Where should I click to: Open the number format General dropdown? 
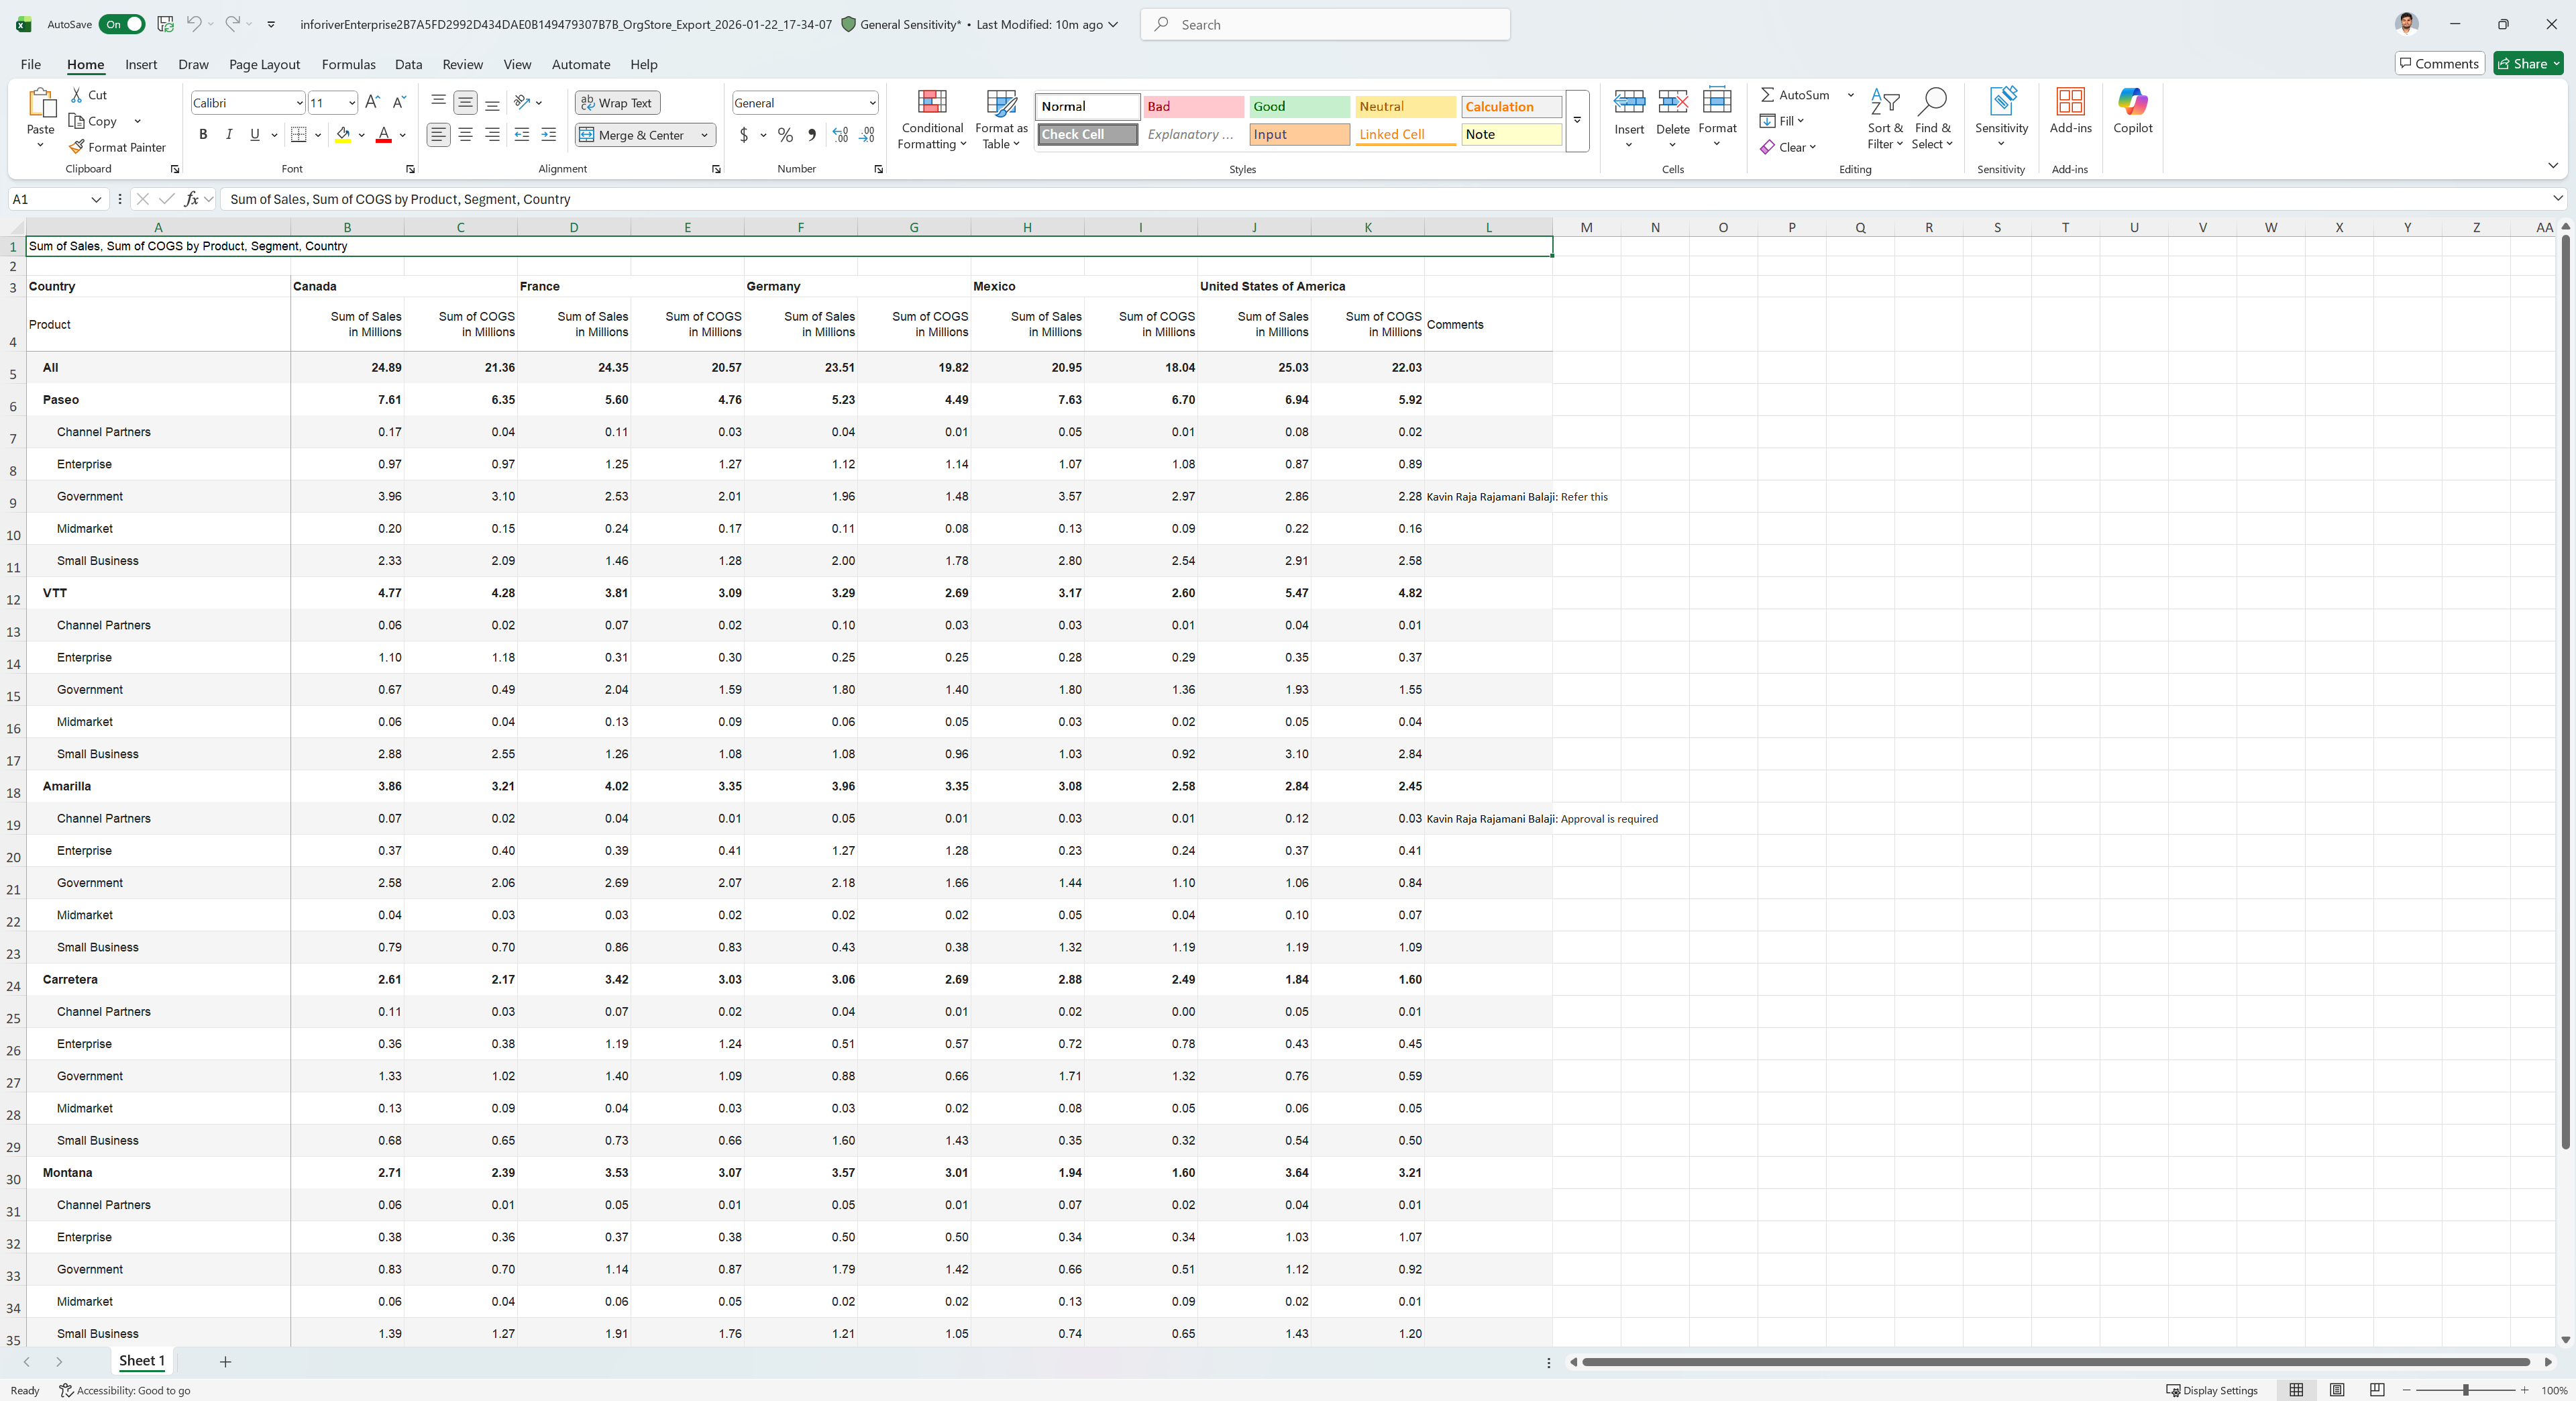[x=872, y=103]
